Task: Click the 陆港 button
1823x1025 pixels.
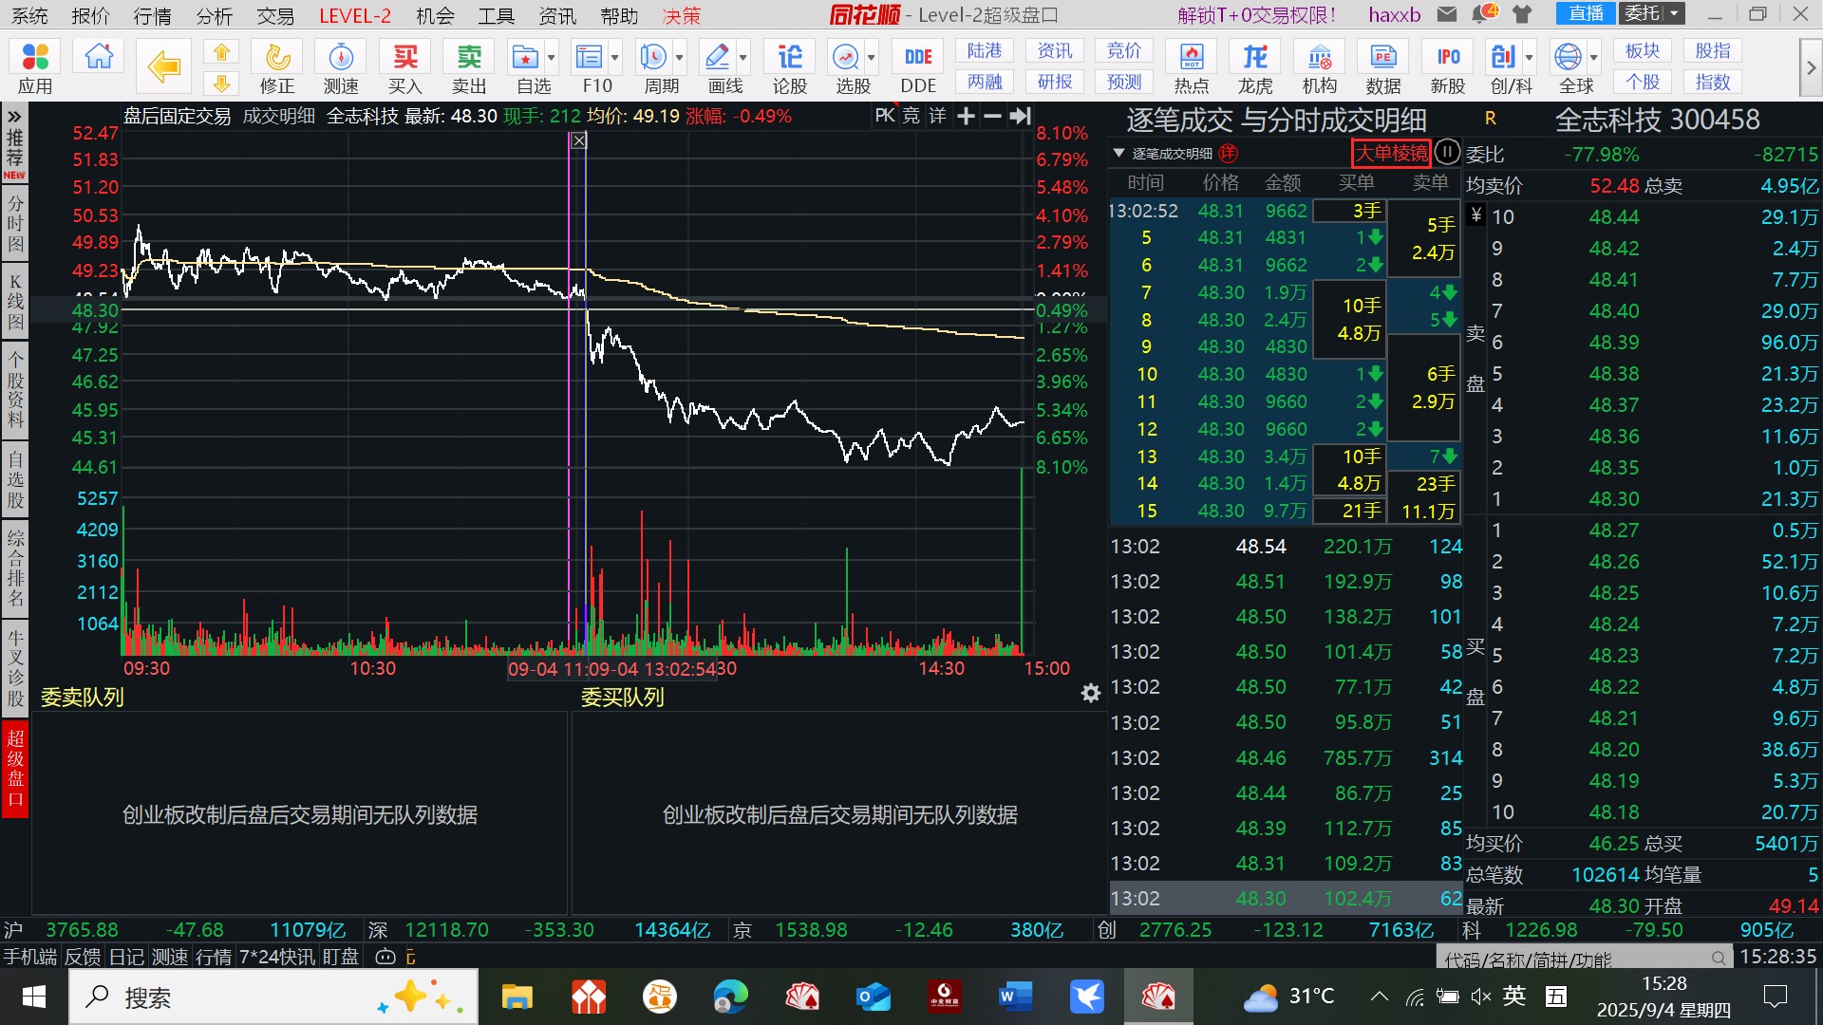Action: coord(985,51)
